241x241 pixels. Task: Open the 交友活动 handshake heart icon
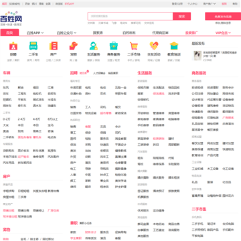pos(154,46)
